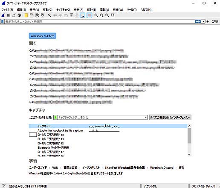Viewport: 220px width, 188px height.
Task: Click プロファイル: Default in status bar
Action: tap(203, 186)
